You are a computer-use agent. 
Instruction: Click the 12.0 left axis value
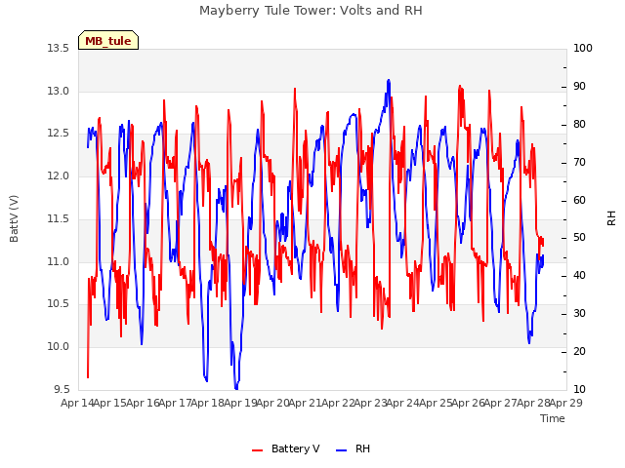point(59,175)
